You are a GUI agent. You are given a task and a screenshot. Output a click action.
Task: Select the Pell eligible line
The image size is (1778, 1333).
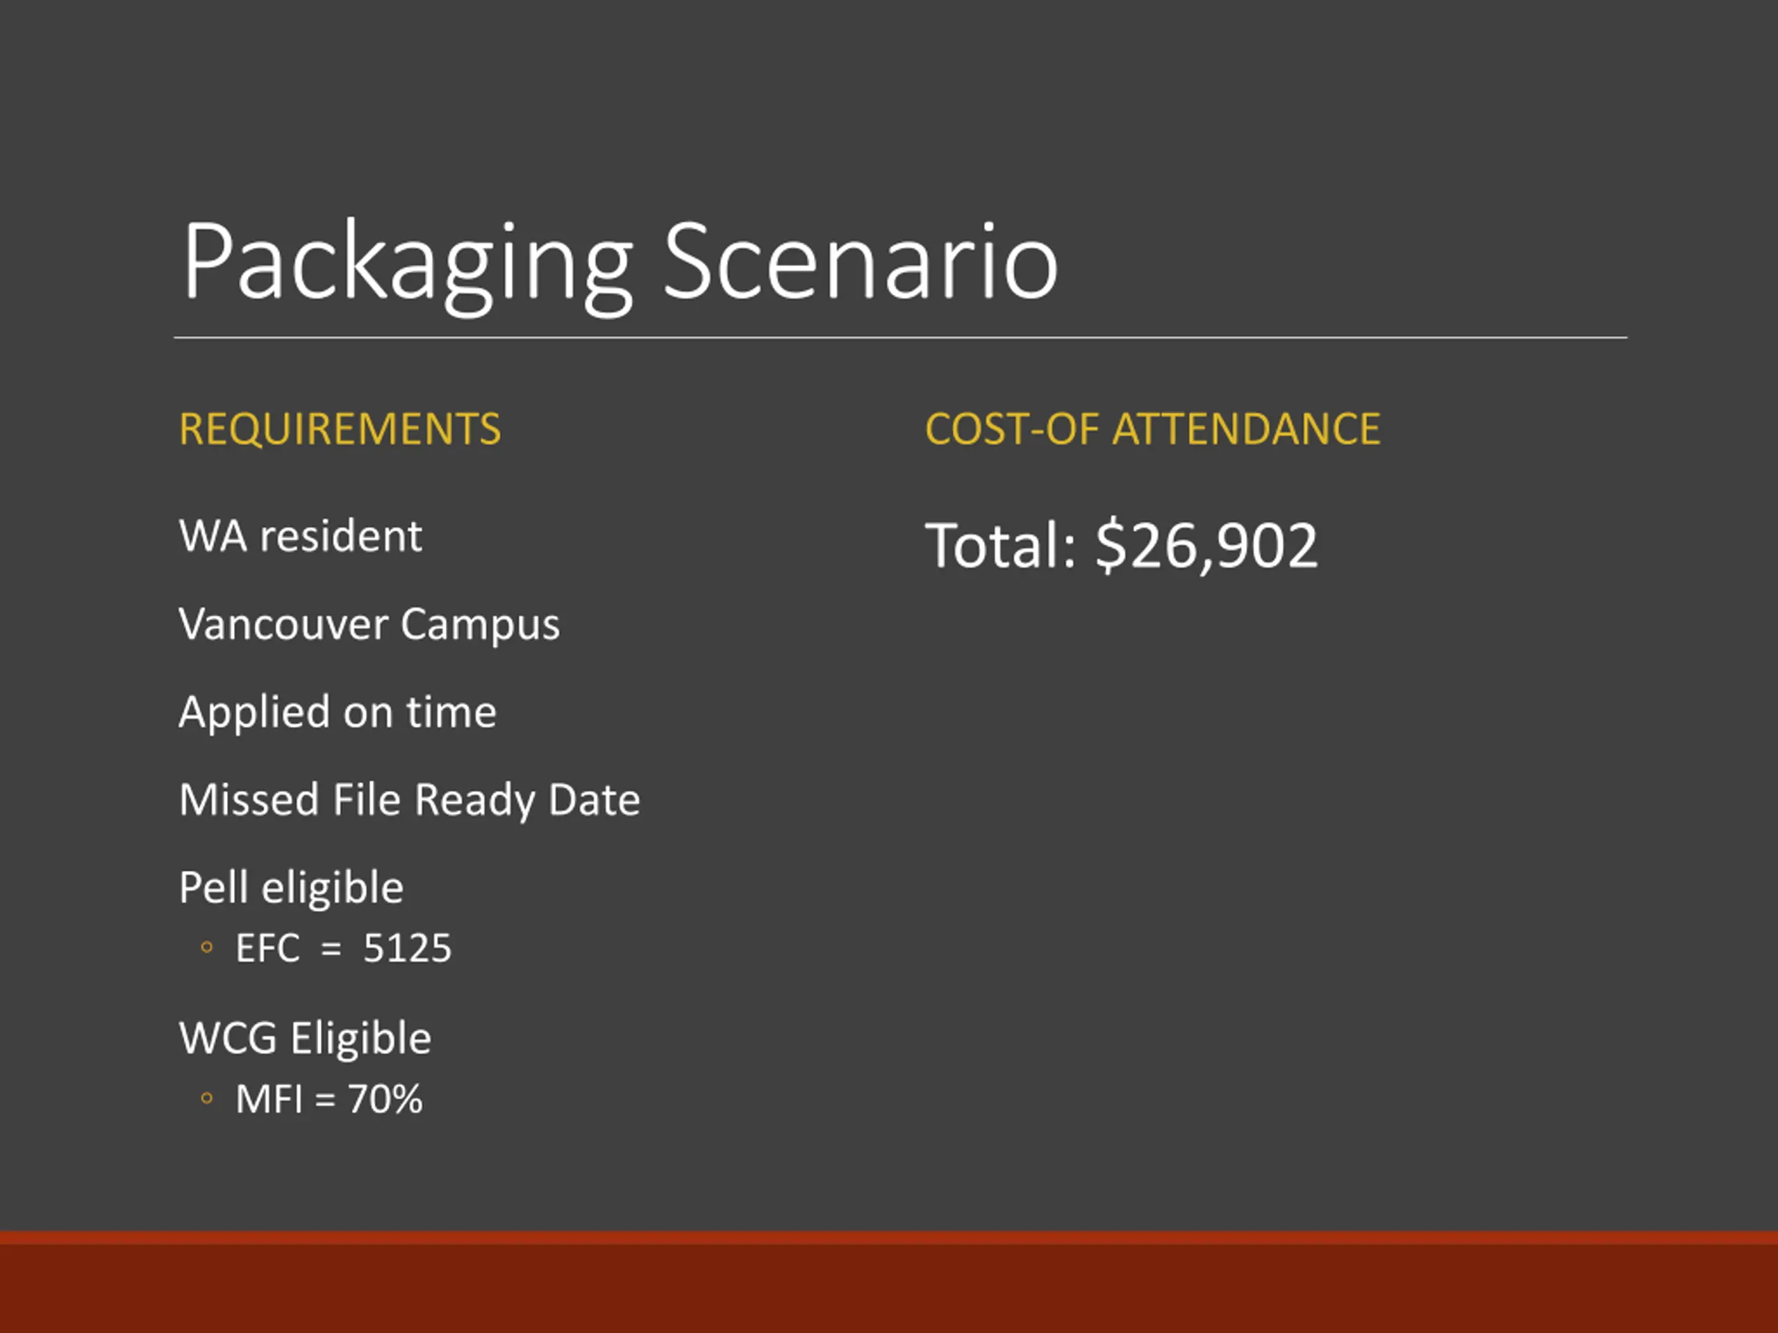point(291,889)
